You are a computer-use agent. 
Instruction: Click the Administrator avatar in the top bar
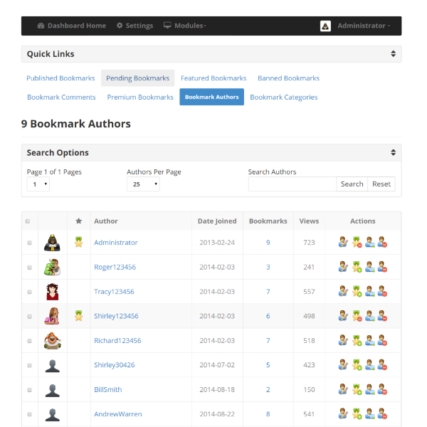(325, 26)
